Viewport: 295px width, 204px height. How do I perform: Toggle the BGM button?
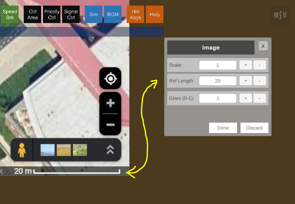pyautogui.click(x=113, y=14)
